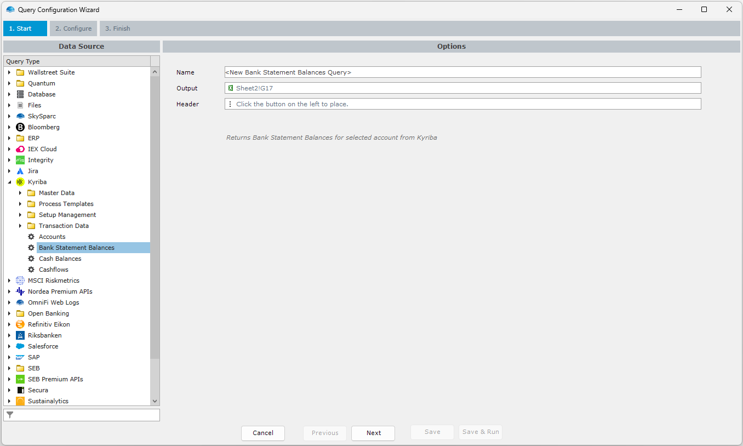Collapse the Kyriba node
Screen dimensions: 743x446
(9, 182)
